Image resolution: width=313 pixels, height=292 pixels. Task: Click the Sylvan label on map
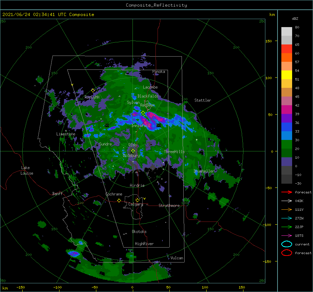[x=133, y=102]
